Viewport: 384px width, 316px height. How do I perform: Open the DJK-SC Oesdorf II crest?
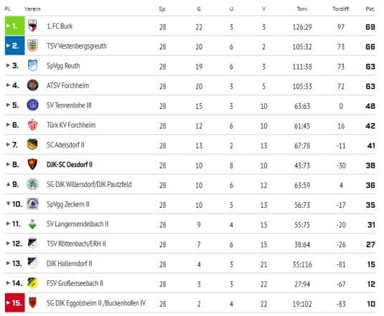tap(32, 164)
